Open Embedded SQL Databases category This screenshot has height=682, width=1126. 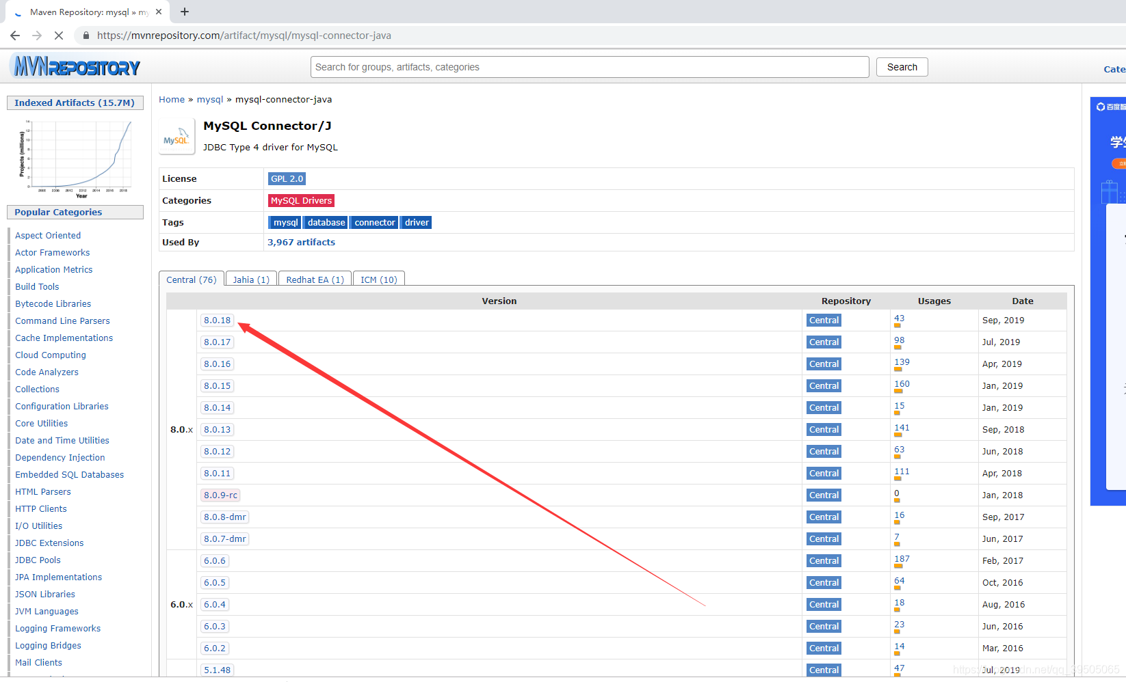click(x=69, y=474)
